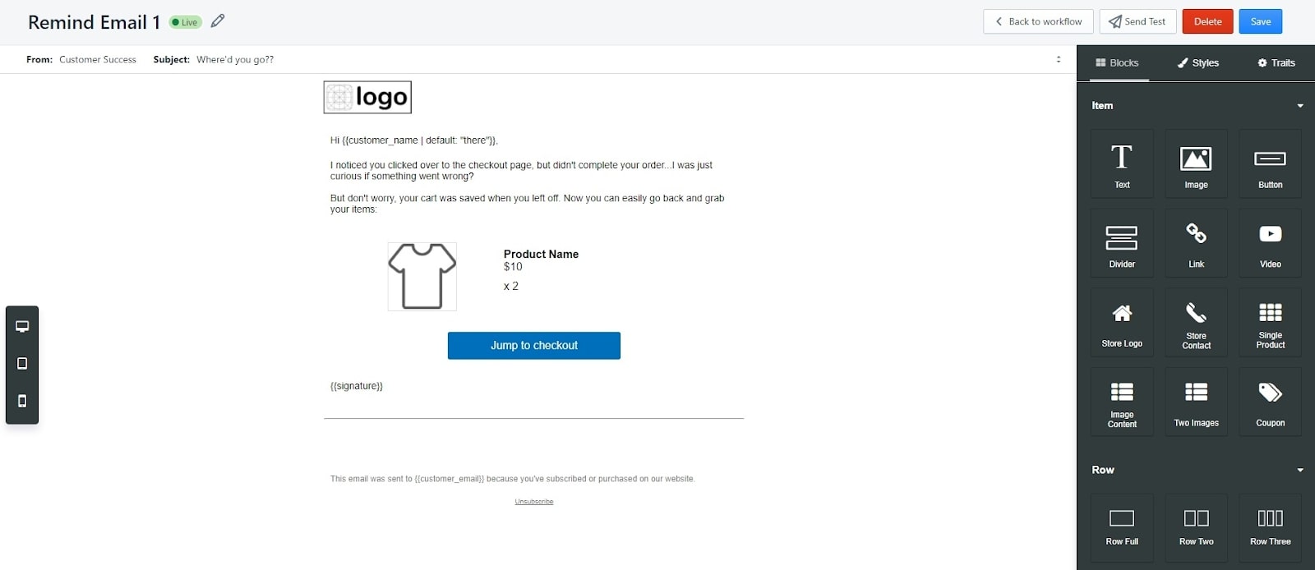Screen dimensions: 1315x570
Task: Switch to mobile preview mode
Action: click(22, 401)
